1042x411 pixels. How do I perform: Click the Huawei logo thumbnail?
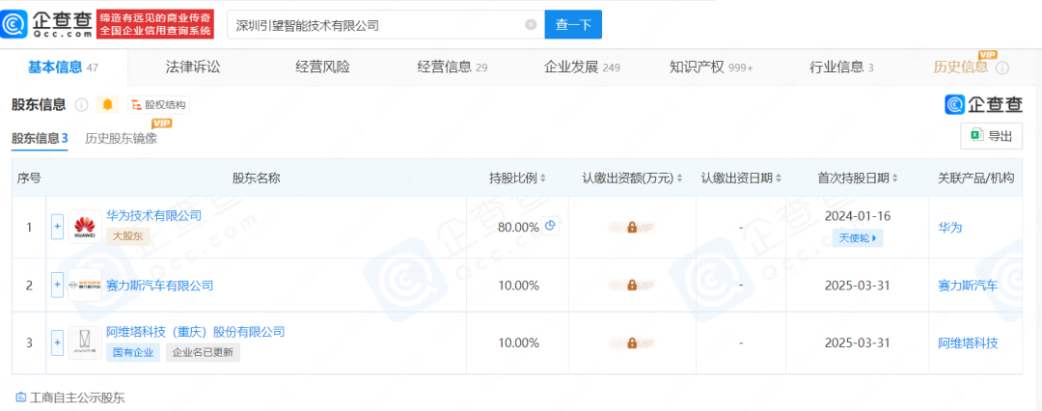point(85,228)
